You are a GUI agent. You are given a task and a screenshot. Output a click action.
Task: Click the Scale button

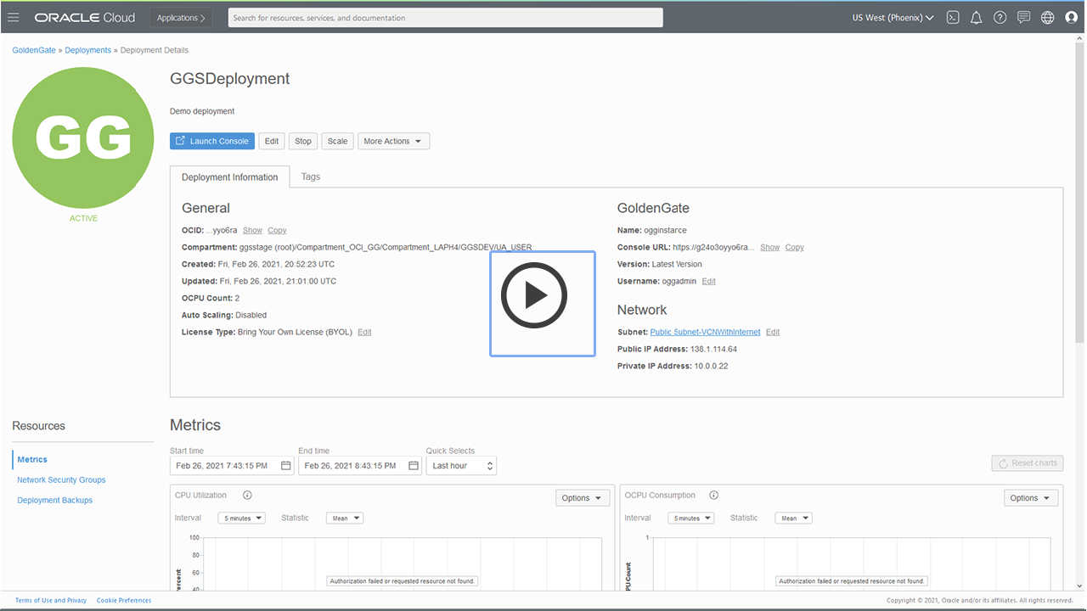[338, 142]
